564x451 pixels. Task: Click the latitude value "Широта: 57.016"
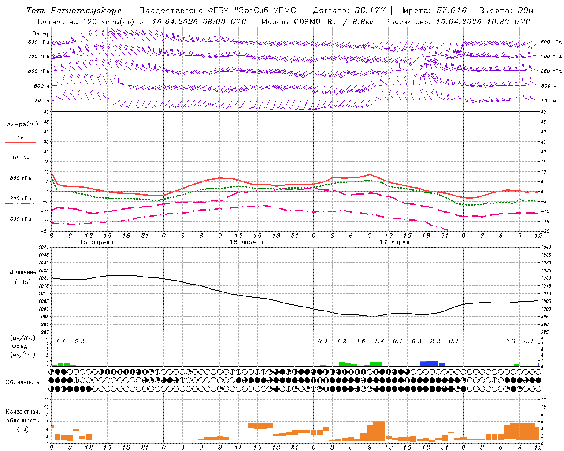coord(432,11)
